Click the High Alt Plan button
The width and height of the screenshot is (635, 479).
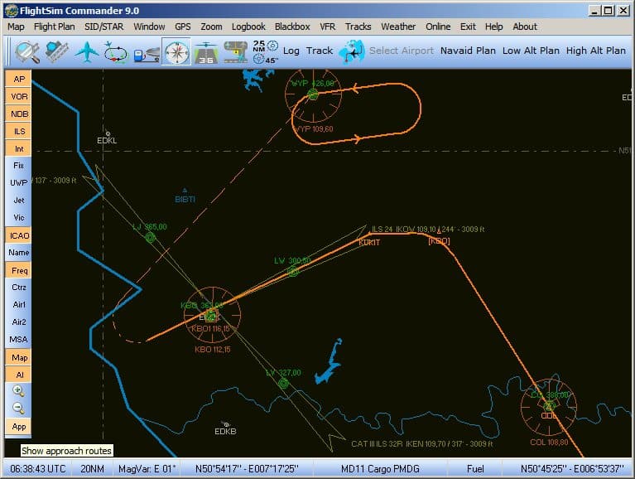point(595,51)
